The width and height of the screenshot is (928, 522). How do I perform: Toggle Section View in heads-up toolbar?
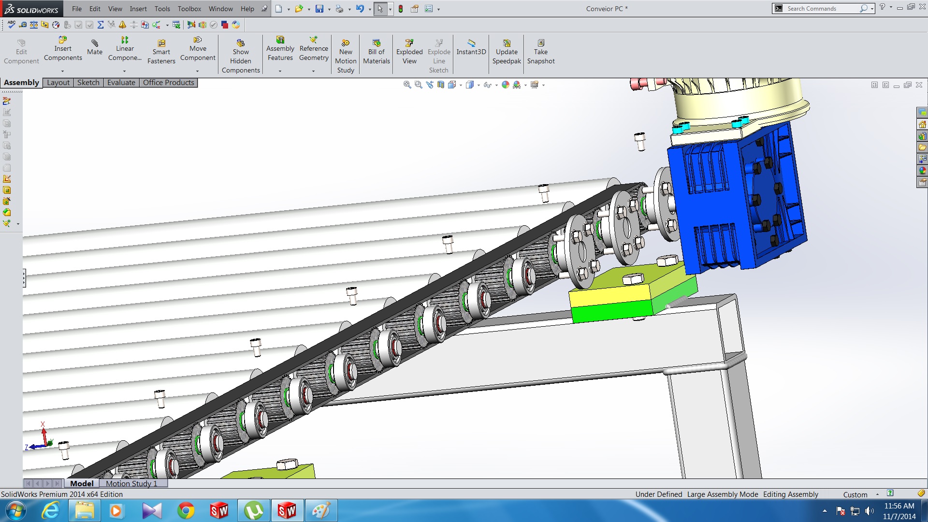440,85
